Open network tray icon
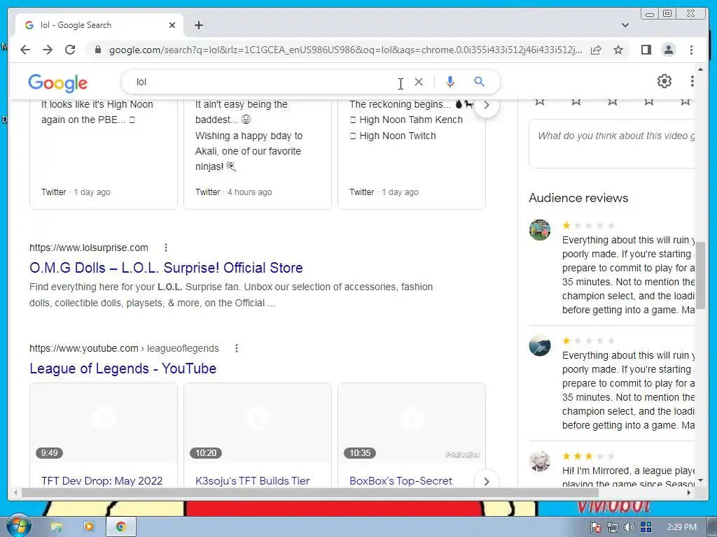Viewport: 717px width, 537px height. 613,527
